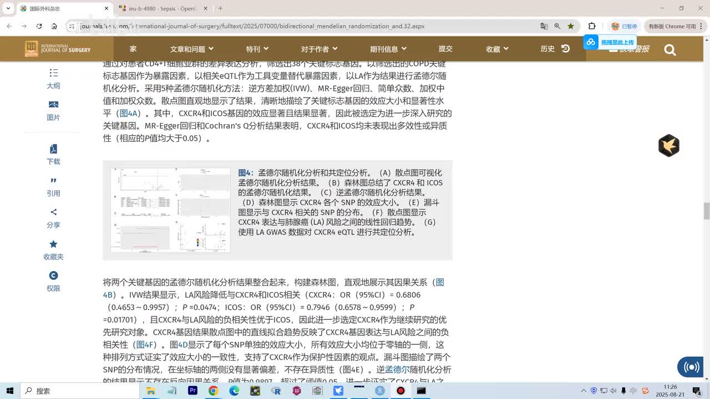Viewport: 710px width, 399px height.
Task: Close the 国际外科杂志 tab
Action: 107,8
